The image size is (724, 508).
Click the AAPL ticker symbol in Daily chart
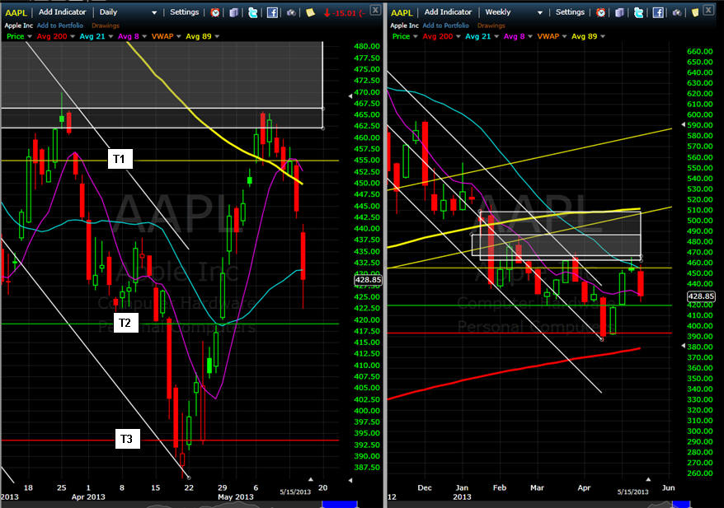pos(16,13)
